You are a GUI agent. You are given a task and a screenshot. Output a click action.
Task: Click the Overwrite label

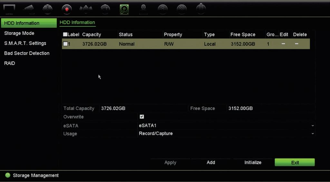pyautogui.click(x=73, y=117)
